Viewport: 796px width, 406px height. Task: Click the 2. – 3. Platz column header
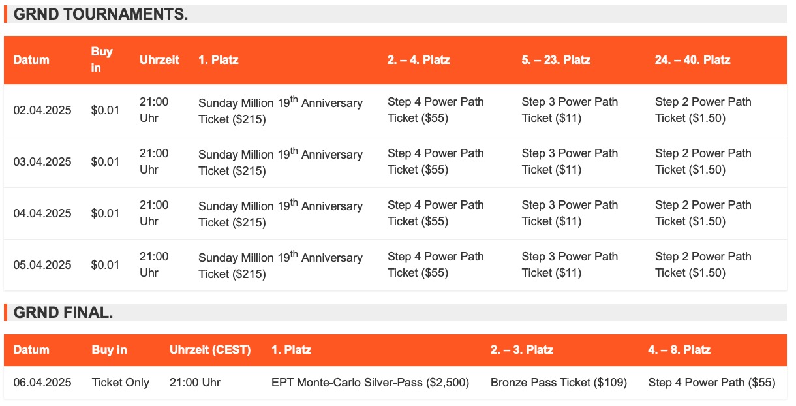[521, 350]
